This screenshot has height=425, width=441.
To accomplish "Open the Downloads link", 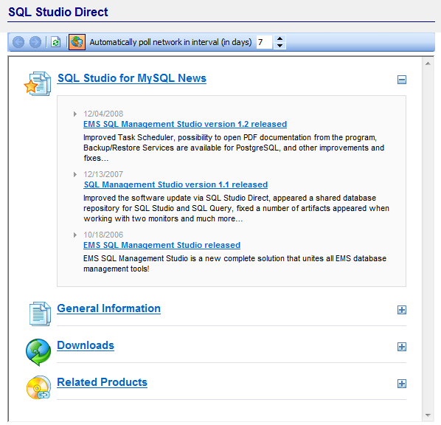I will [x=86, y=345].
